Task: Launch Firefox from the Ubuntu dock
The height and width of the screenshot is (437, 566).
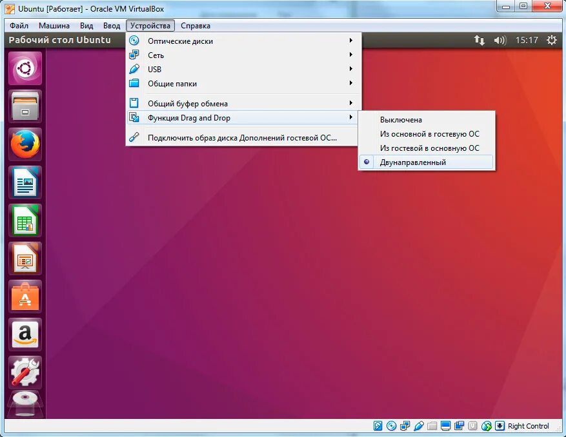Action: [x=25, y=144]
